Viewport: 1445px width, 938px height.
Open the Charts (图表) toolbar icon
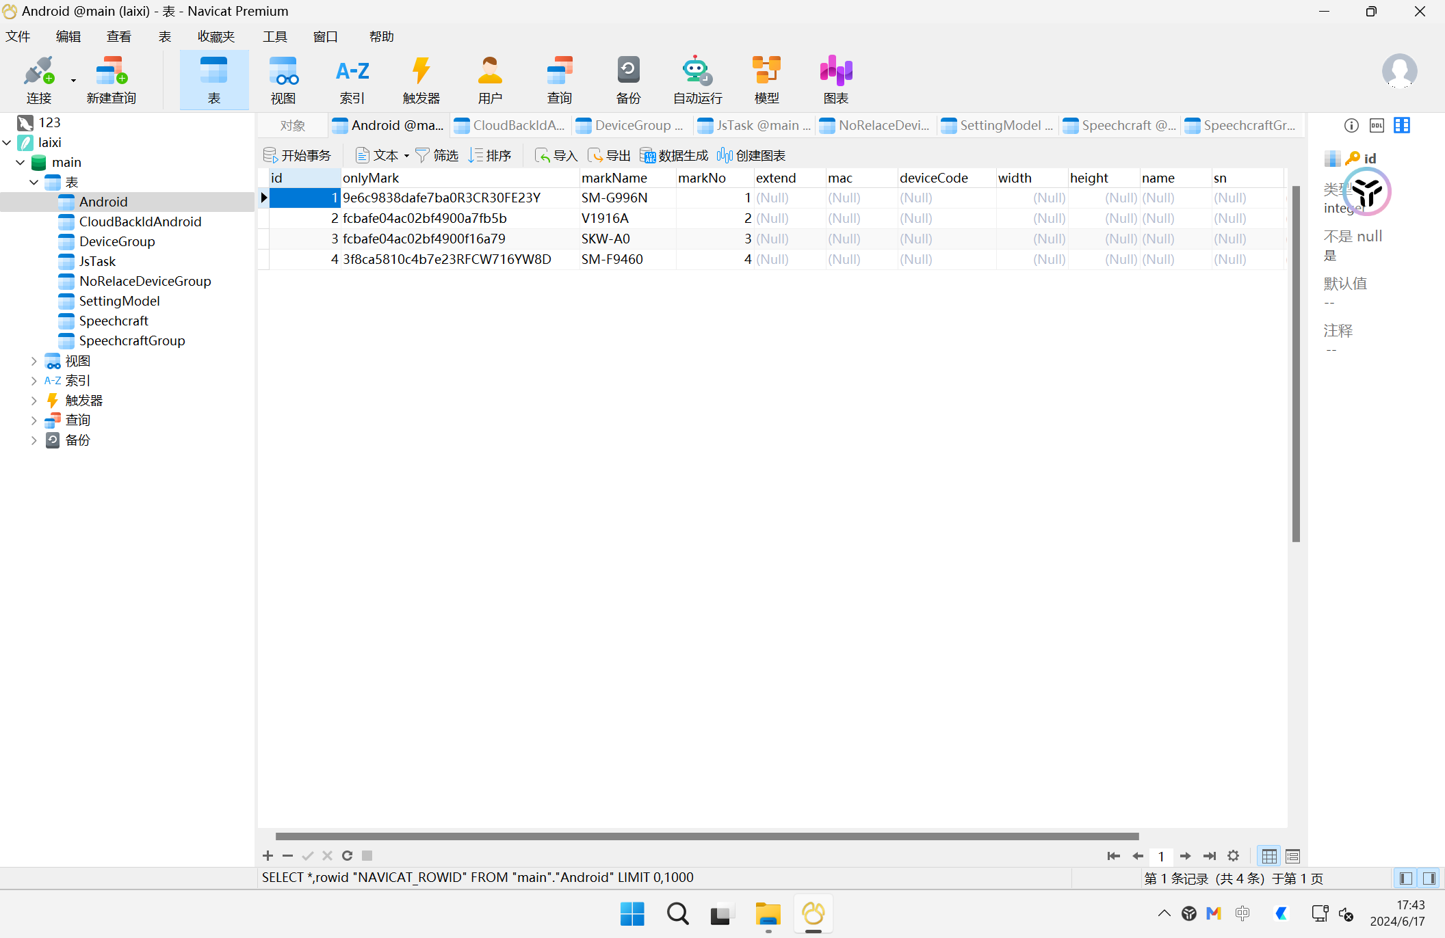(x=836, y=80)
